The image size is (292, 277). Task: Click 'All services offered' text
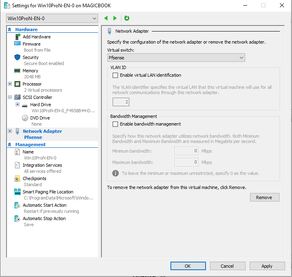tap(42, 171)
